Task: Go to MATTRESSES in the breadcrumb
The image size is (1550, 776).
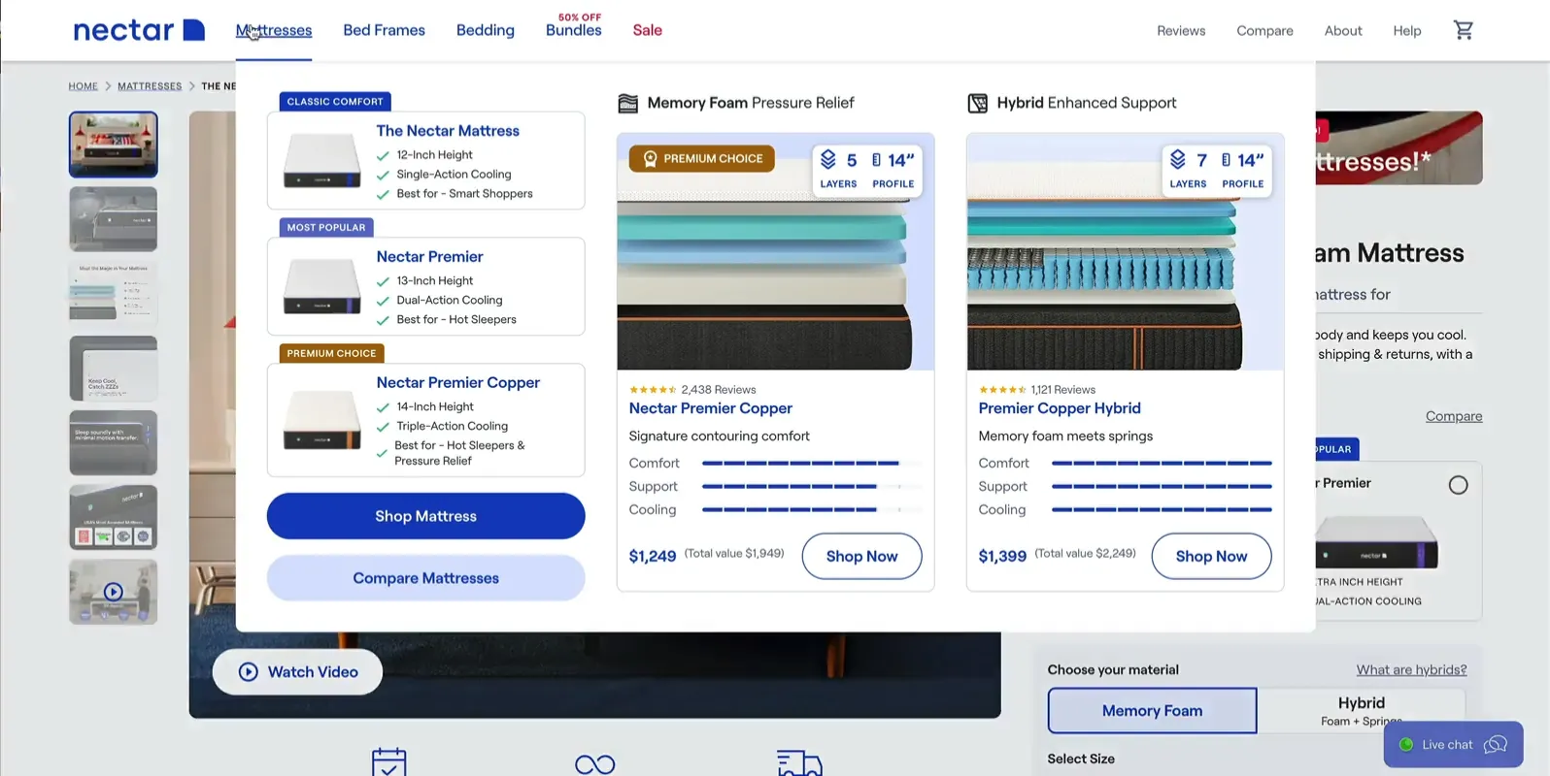Action: (150, 86)
